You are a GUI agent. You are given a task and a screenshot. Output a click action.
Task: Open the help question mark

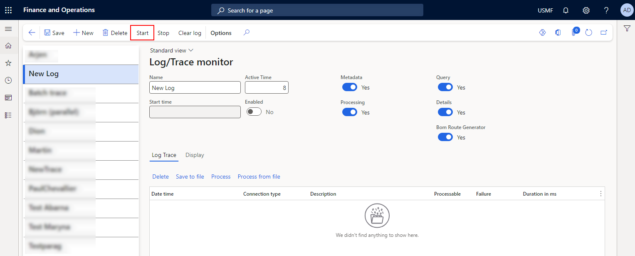(x=606, y=10)
